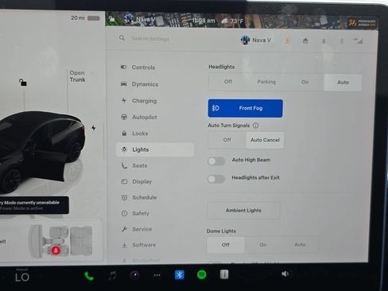Set Headlights to On
The image size is (388, 291).
pos(305,82)
